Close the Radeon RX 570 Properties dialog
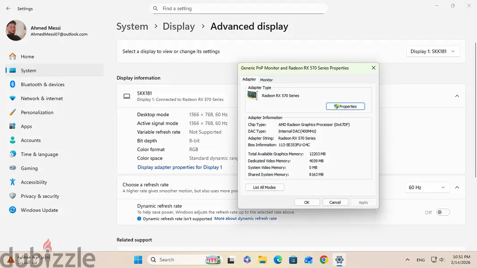This screenshot has width=477, height=268. point(374,68)
